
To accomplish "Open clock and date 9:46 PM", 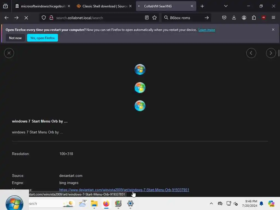I will pyautogui.click(x=249, y=203).
